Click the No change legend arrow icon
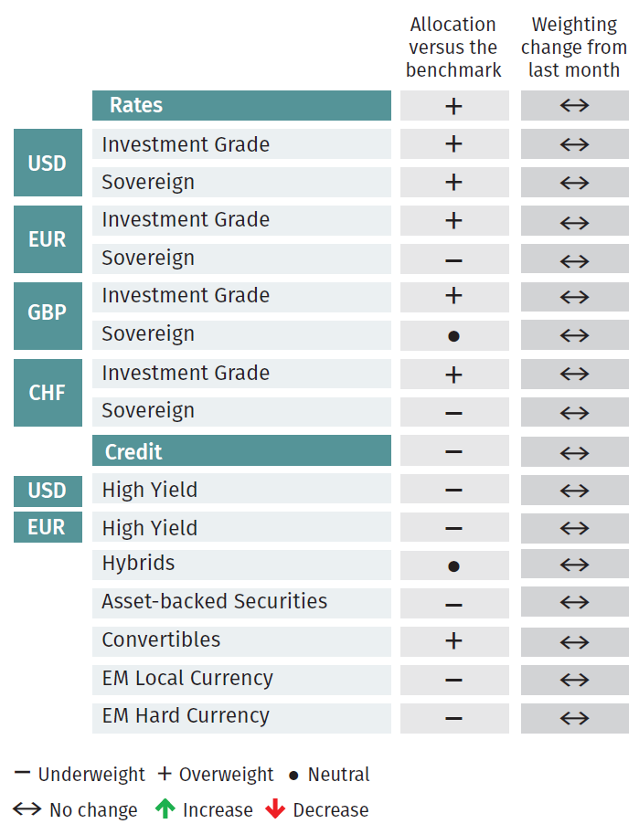The image size is (639, 824). [27, 808]
